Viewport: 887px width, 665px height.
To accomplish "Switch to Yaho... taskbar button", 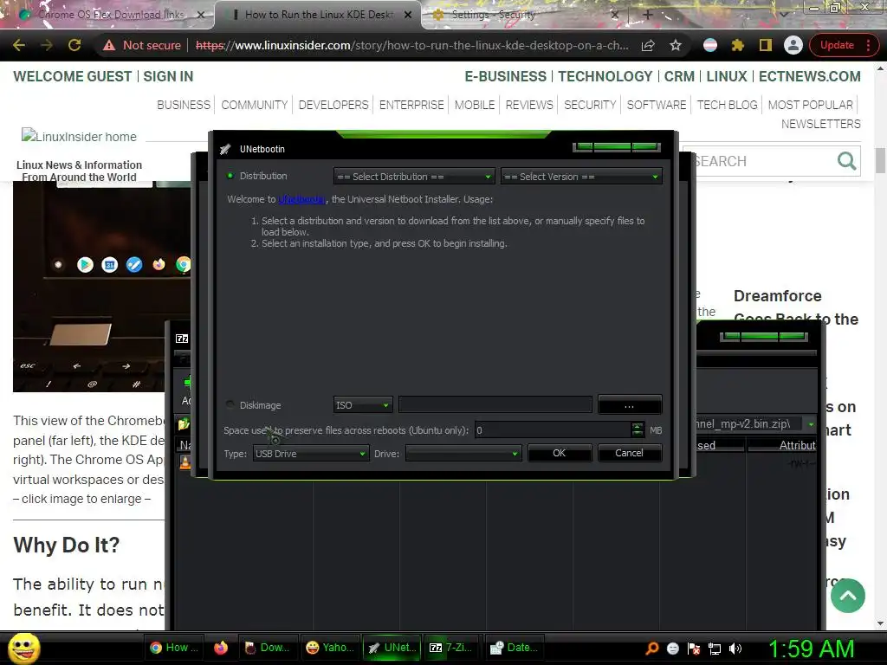I will point(329,648).
